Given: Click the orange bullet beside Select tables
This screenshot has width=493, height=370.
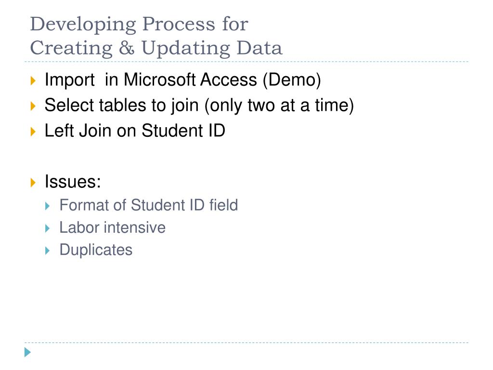Looking at the screenshot, I should [x=33, y=106].
